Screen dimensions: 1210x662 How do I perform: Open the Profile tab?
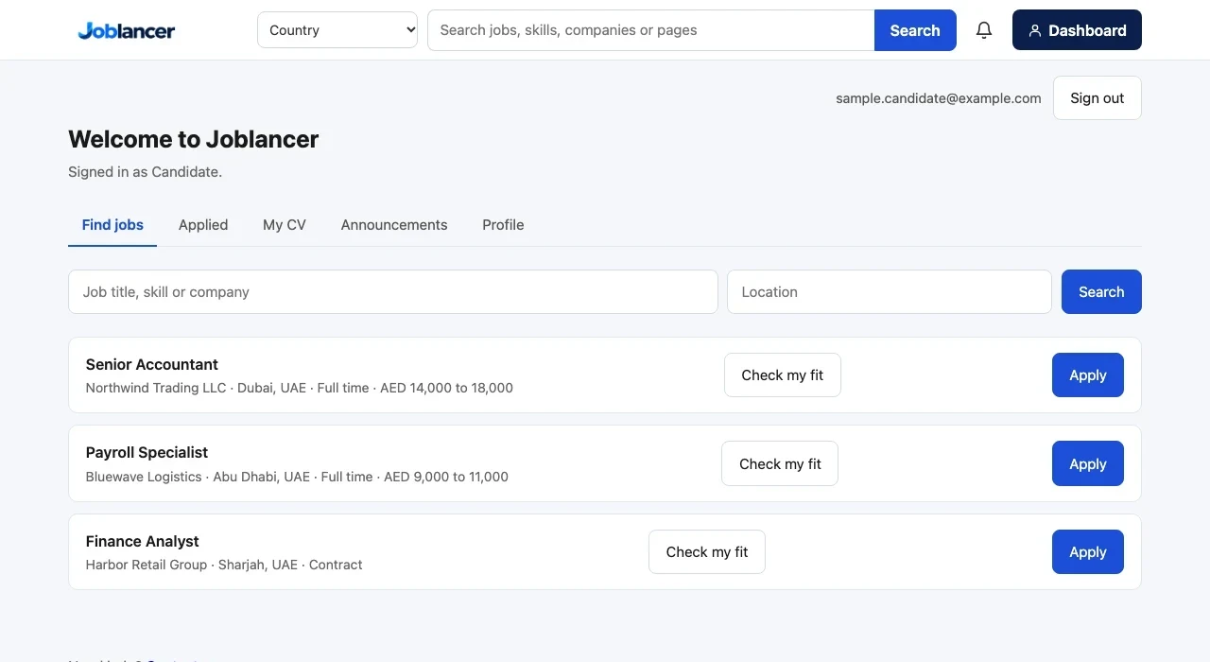click(503, 225)
